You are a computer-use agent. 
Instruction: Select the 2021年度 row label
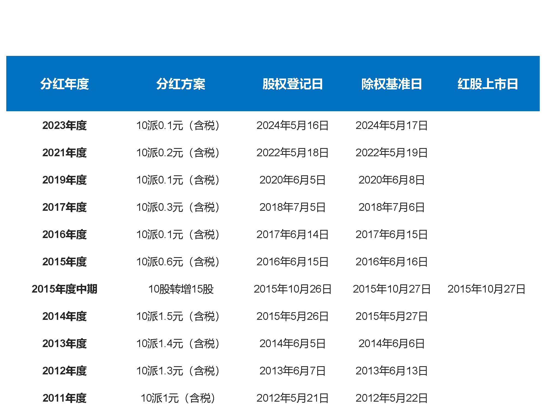64,153
